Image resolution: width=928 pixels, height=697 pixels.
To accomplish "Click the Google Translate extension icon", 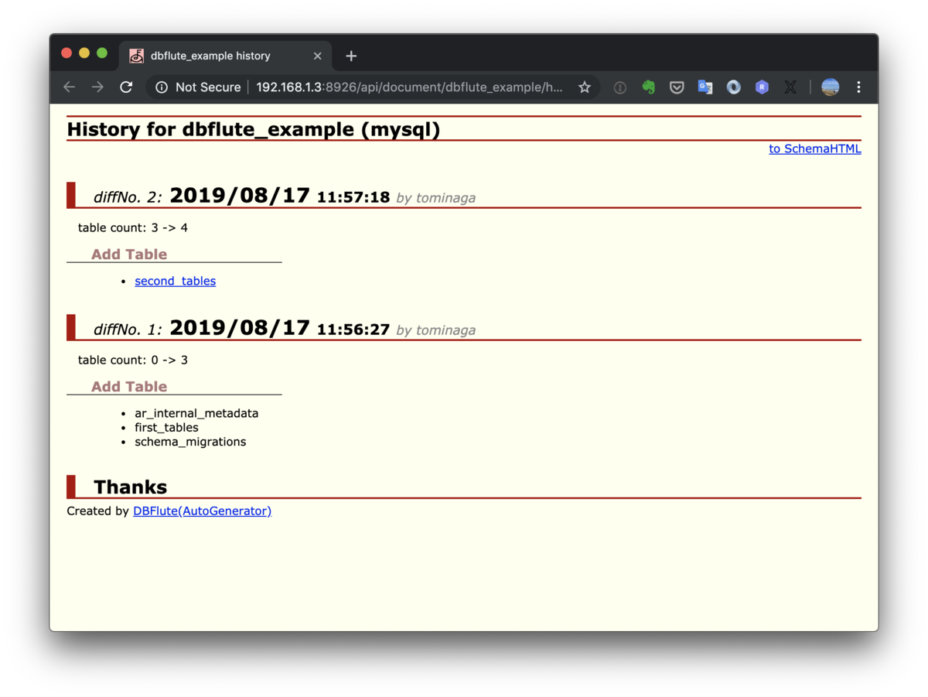I will 705,87.
